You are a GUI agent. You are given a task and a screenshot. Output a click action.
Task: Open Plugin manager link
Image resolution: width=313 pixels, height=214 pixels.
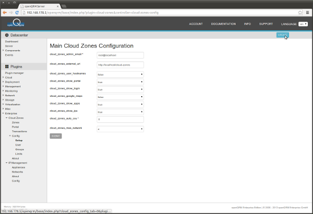(14, 73)
